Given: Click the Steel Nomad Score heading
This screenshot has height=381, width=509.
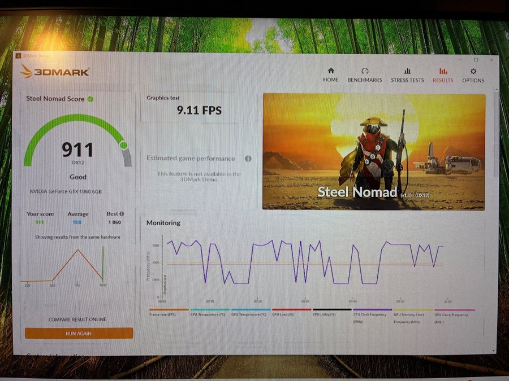Looking at the screenshot, I should [x=55, y=99].
